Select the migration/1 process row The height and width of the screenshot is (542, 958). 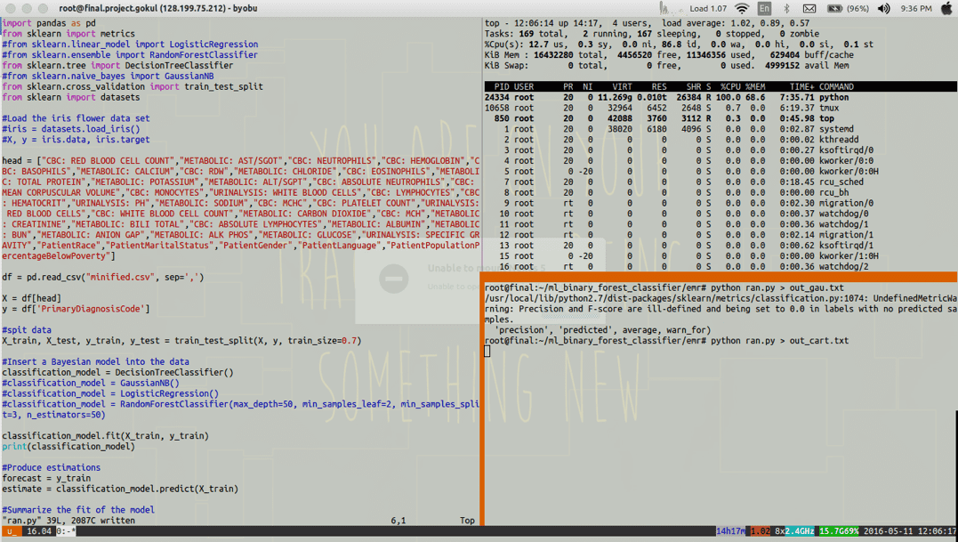(x=721, y=235)
